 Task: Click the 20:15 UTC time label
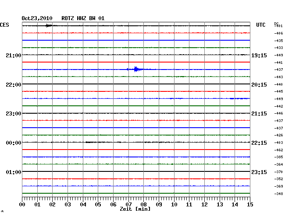point(259,85)
